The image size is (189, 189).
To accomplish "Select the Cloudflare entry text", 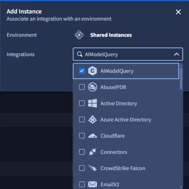I will [113, 136].
